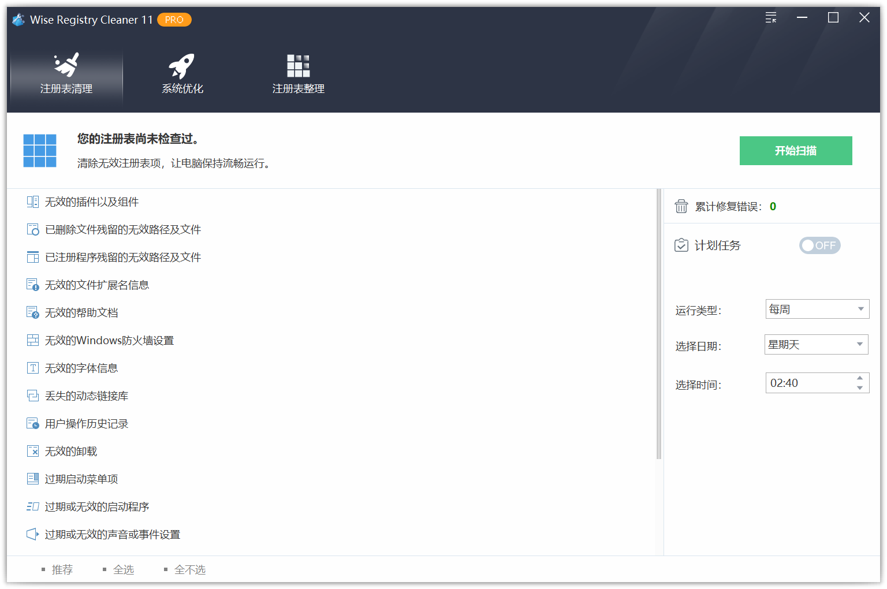Click the icon beside 已注册程序残留的无效路径及文件
Viewport: 887px width, 589px height.
[x=33, y=258]
